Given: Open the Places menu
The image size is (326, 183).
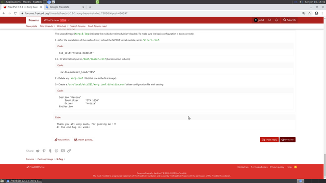Looking at the screenshot, I should [26, 2].
